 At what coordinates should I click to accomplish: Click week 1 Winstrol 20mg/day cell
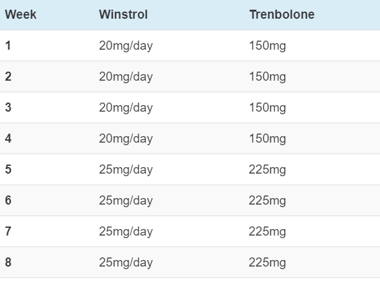[x=126, y=46]
